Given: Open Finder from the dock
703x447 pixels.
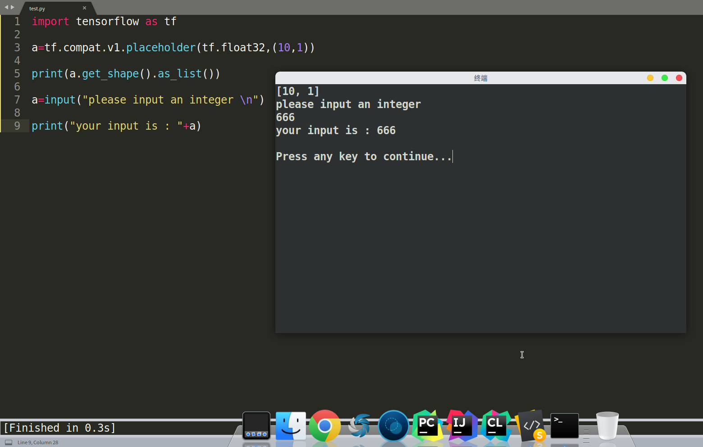Looking at the screenshot, I should [x=291, y=425].
